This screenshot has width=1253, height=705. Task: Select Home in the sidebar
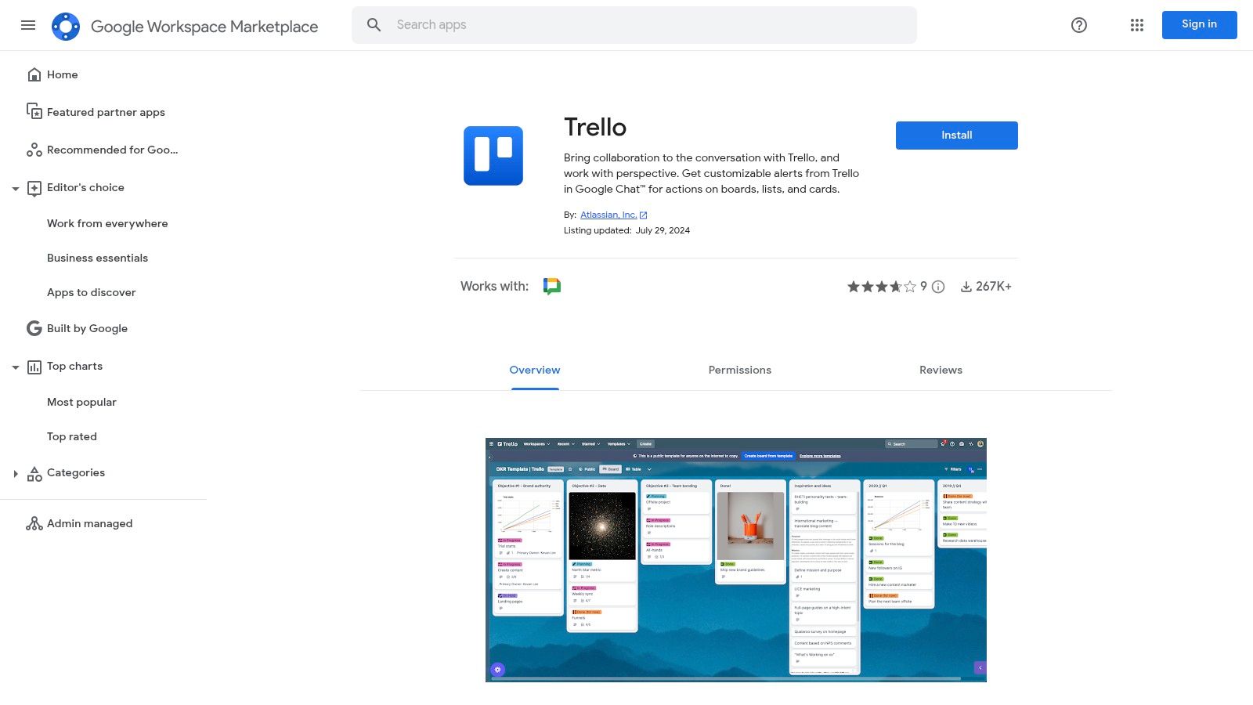(63, 74)
